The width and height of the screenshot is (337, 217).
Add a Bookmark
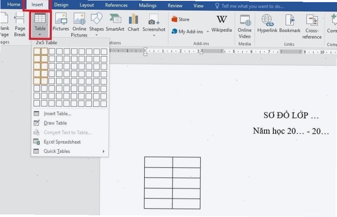click(x=290, y=24)
